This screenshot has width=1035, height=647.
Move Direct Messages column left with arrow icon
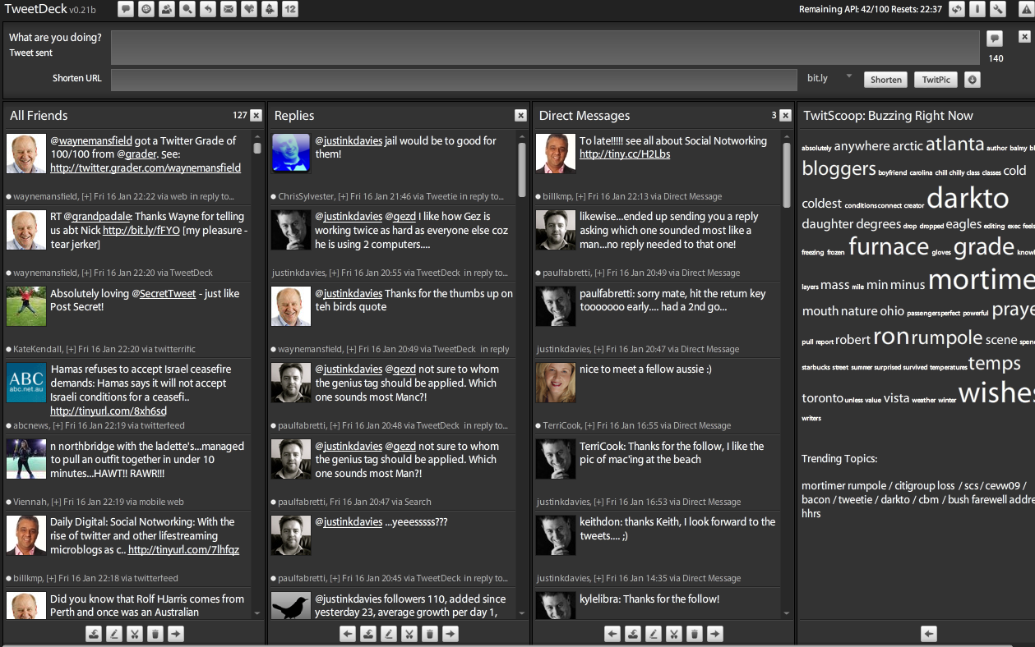612,634
